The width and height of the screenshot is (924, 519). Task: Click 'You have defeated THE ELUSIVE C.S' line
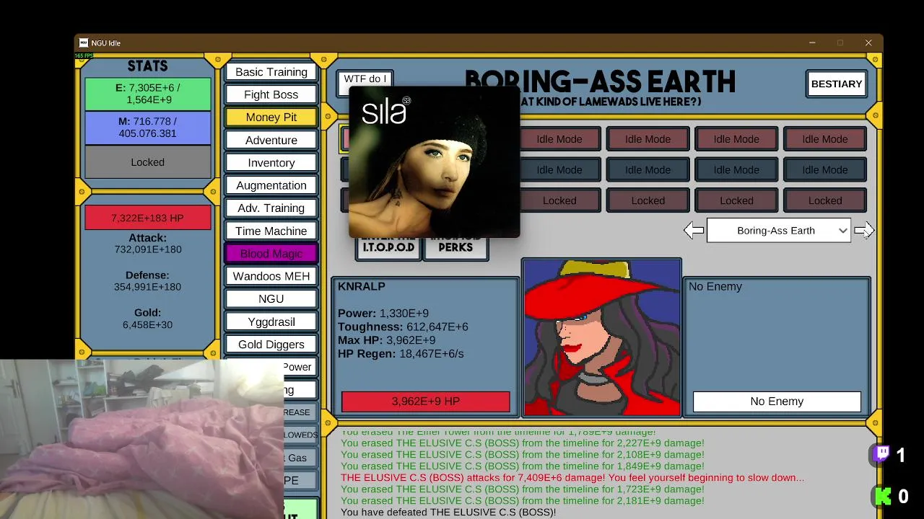448,512
